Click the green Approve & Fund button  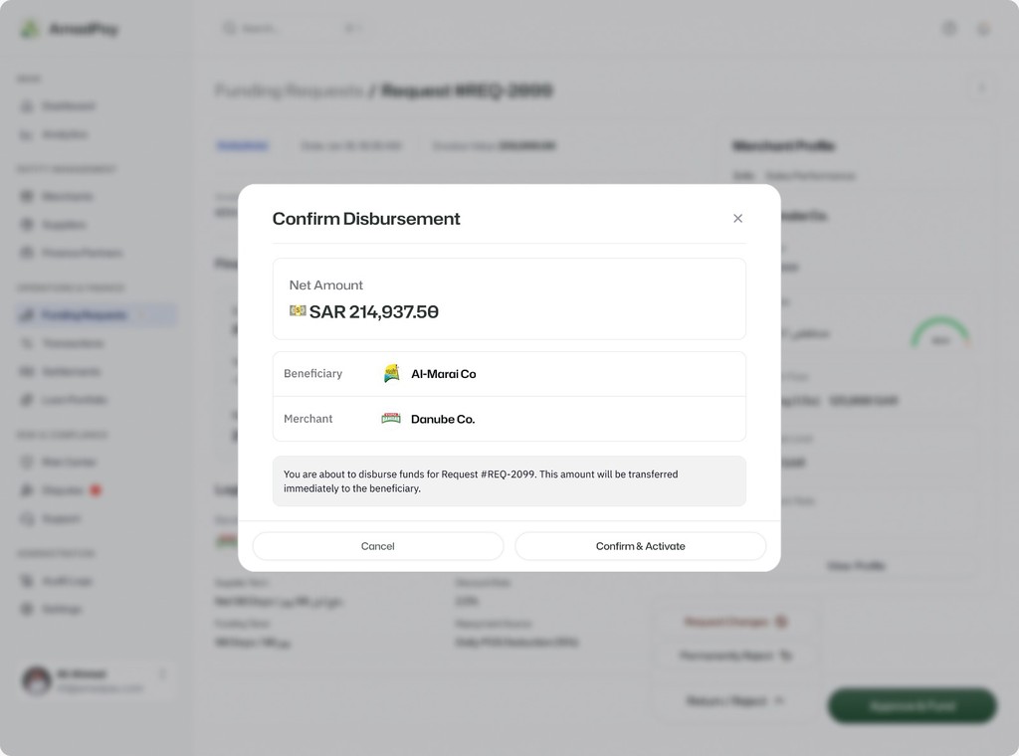[912, 706]
